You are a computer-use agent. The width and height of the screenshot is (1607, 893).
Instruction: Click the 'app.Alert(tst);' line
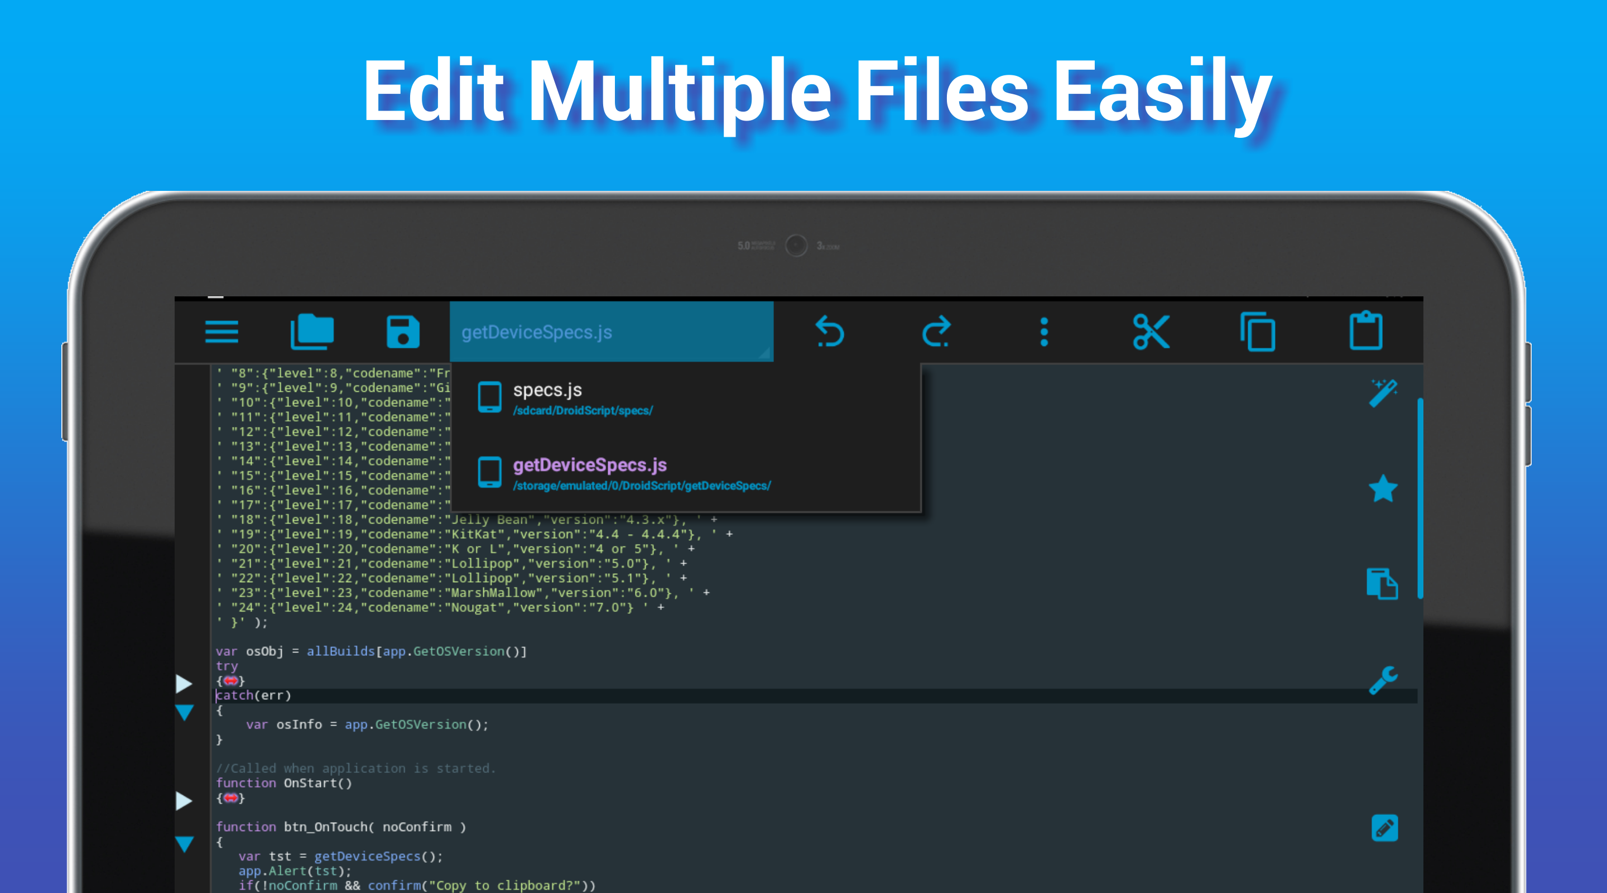[x=295, y=871]
